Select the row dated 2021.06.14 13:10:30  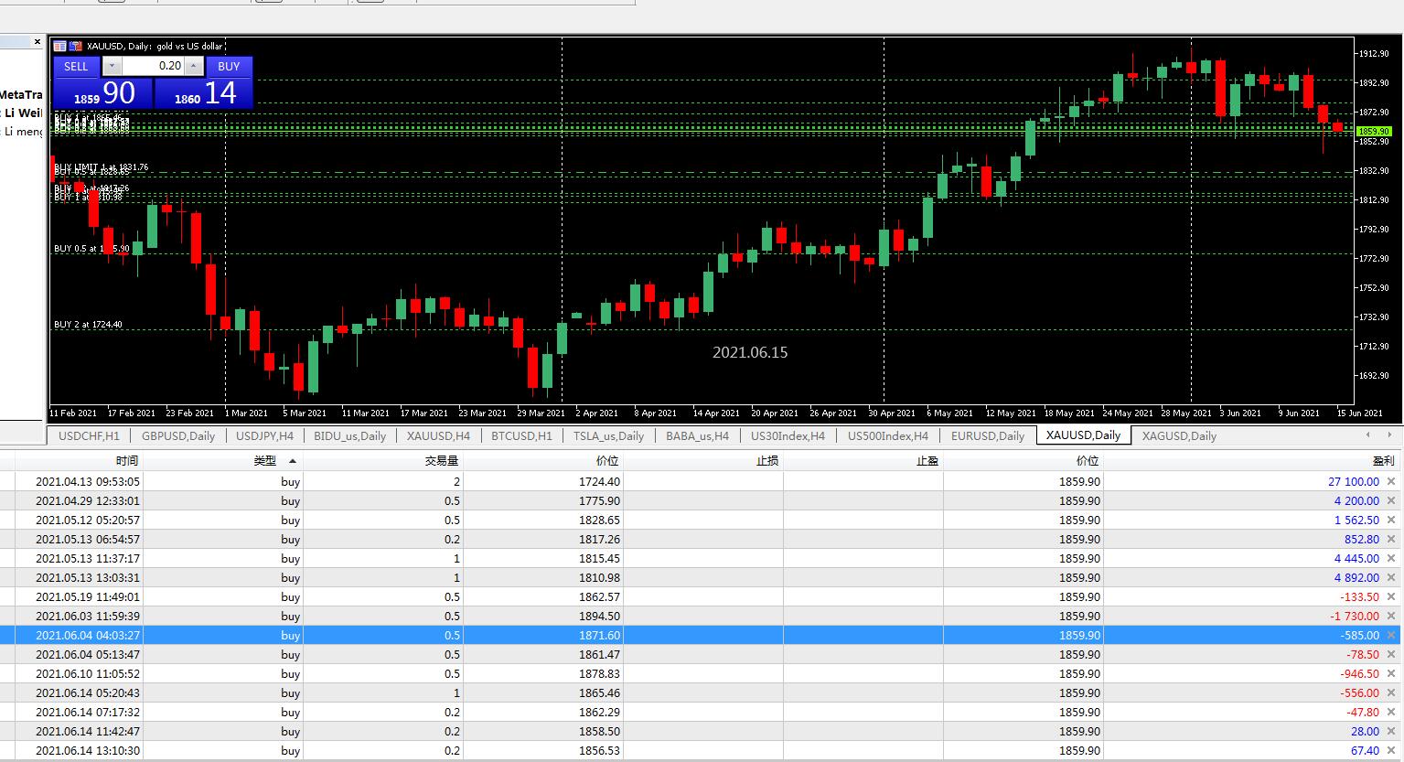click(x=702, y=750)
